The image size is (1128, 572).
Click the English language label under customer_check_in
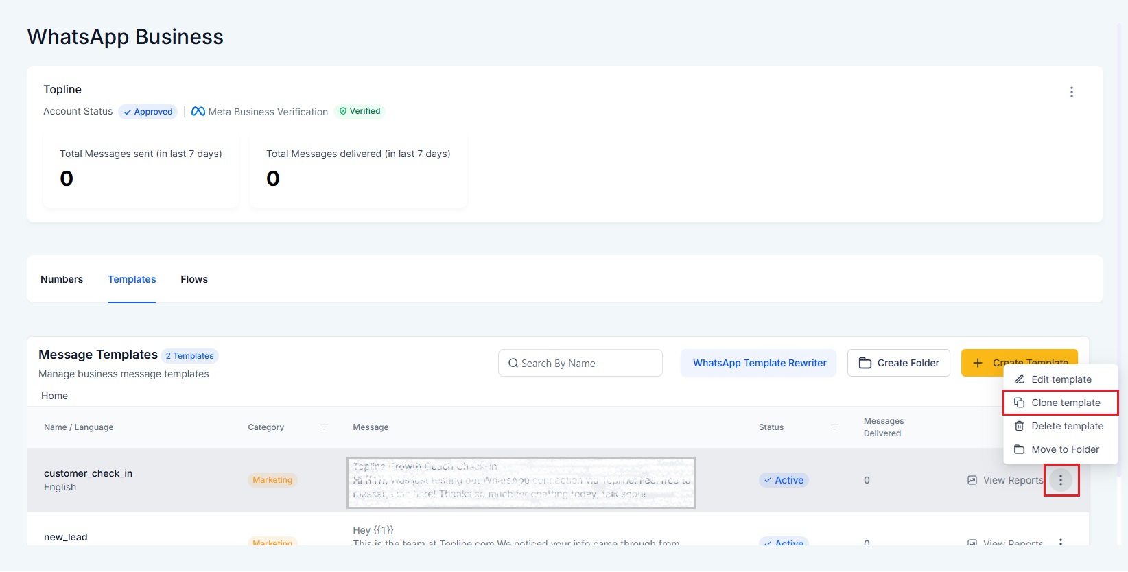[60, 487]
